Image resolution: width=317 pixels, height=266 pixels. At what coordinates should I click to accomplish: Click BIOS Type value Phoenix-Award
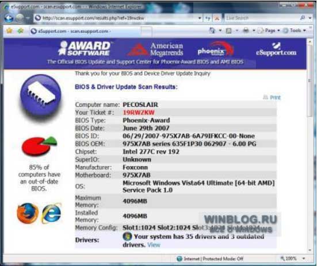[x=146, y=120]
